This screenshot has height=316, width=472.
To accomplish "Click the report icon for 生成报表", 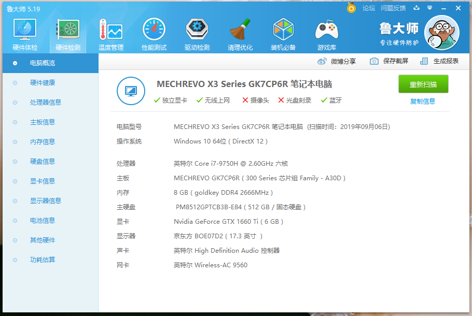I will pos(424,61).
